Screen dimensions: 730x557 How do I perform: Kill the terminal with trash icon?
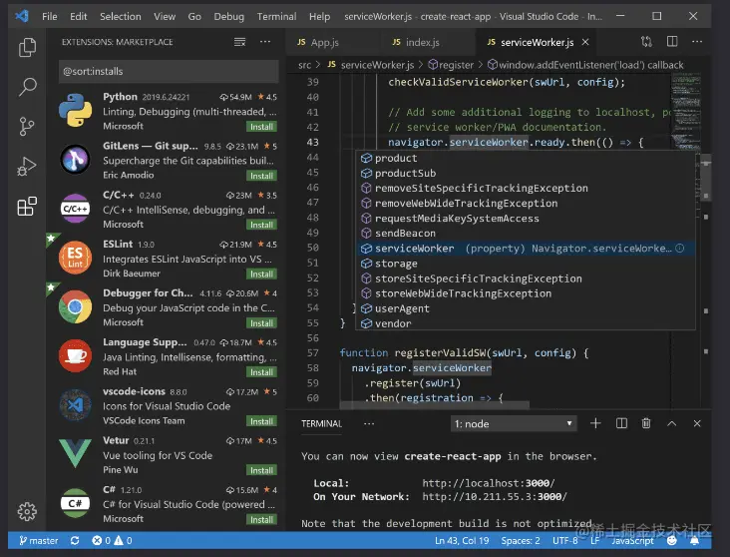pyautogui.click(x=645, y=423)
